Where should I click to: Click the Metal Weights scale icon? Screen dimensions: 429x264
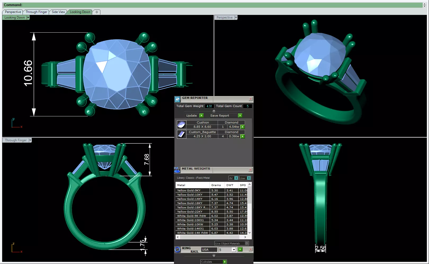tap(177, 170)
